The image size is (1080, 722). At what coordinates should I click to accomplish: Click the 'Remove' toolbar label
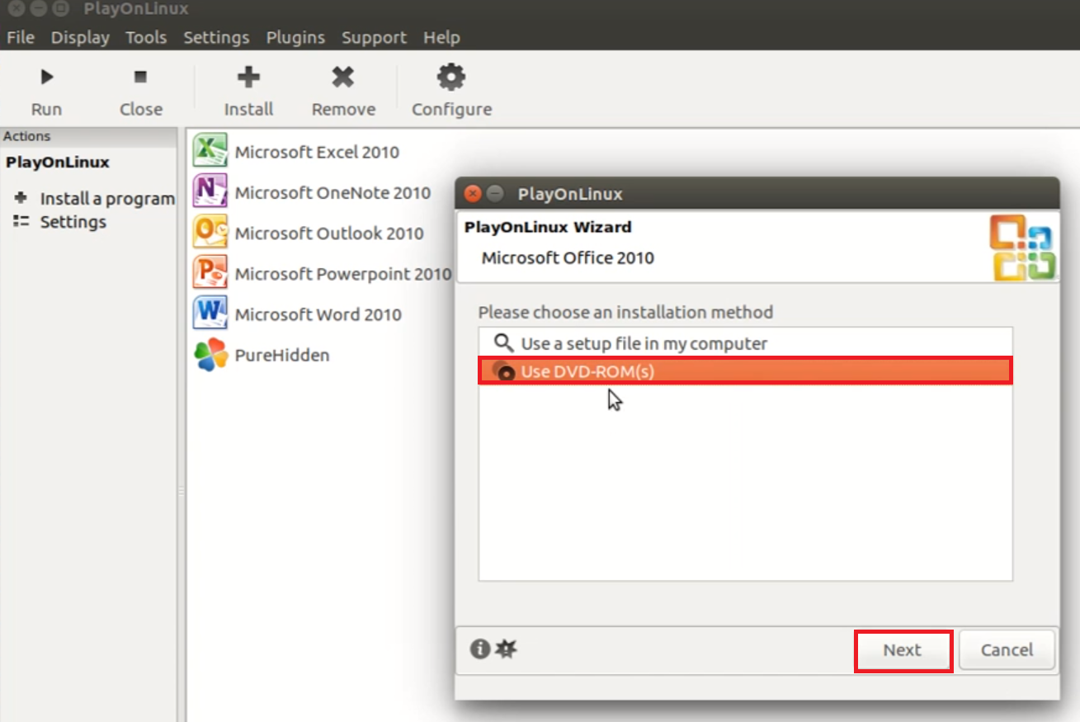click(343, 109)
